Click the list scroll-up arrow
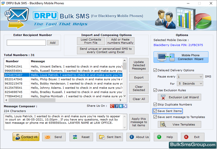This screenshot has height=149, width=217. coord(124,60)
